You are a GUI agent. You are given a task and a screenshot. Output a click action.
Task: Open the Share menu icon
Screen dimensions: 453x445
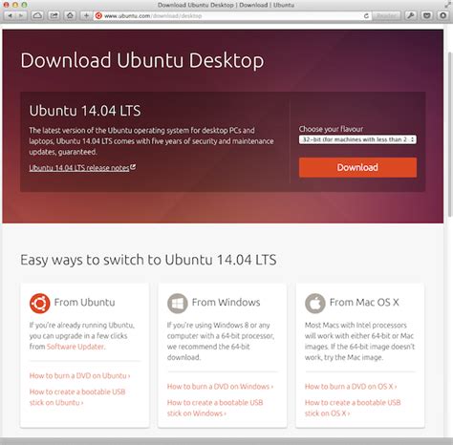[54, 15]
